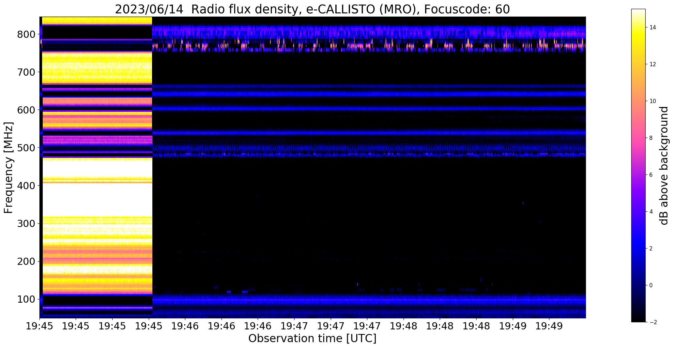Click the first 19:48 time tick label
Image resolution: width=674 pixels, height=348 pixels.
coord(404,326)
